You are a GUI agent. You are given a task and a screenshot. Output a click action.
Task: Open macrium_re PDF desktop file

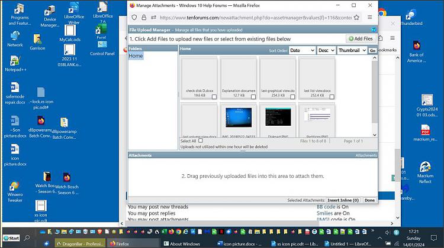[425, 133]
